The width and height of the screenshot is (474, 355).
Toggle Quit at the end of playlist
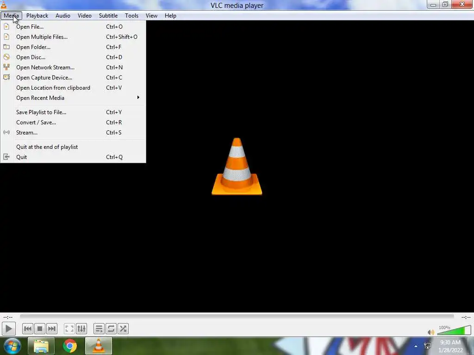73,147
